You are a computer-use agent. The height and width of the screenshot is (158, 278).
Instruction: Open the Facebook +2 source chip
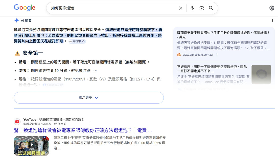(x=53, y=85)
